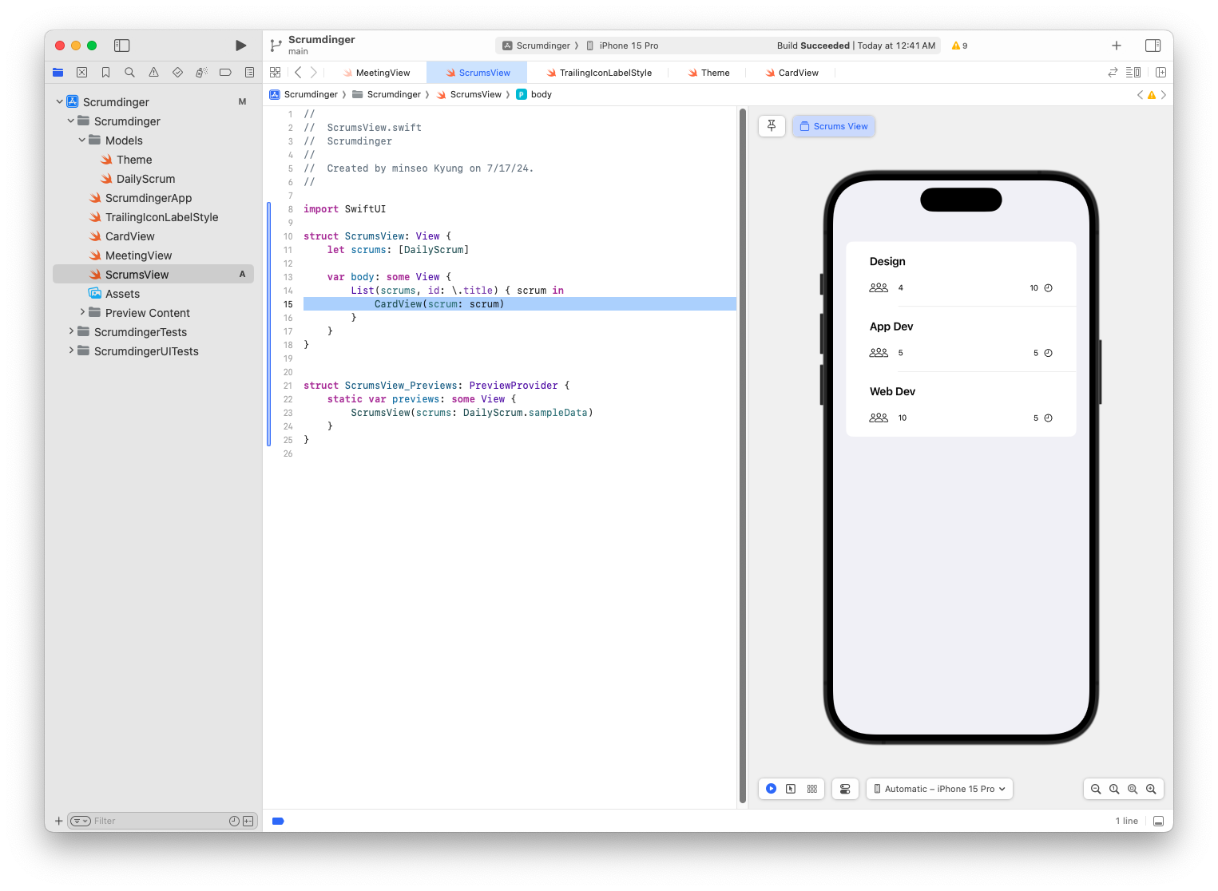The width and height of the screenshot is (1218, 891).
Task: Go back in editor history
Action: [x=298, y=73]
